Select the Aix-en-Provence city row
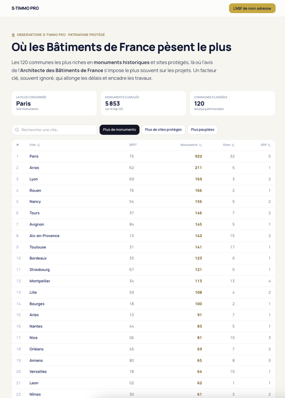Screen dimensions: 285x398 (x=143, y=236)
